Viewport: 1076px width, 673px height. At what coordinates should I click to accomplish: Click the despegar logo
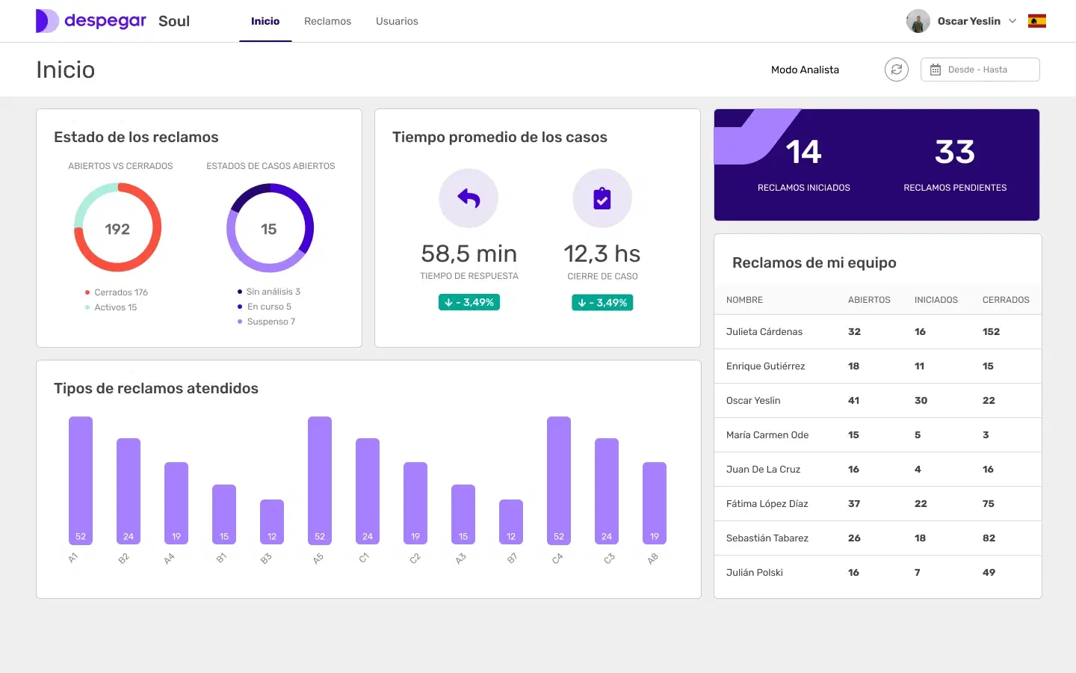click(x=90, y=21)
